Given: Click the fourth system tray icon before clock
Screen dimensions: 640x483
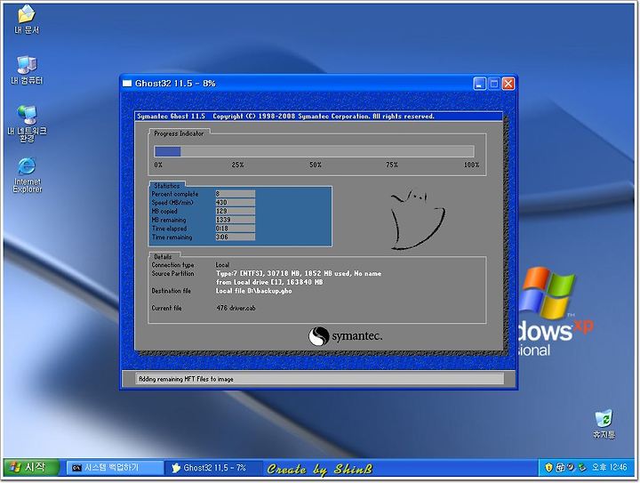Looking at the screenshot, I should point(582,468).
